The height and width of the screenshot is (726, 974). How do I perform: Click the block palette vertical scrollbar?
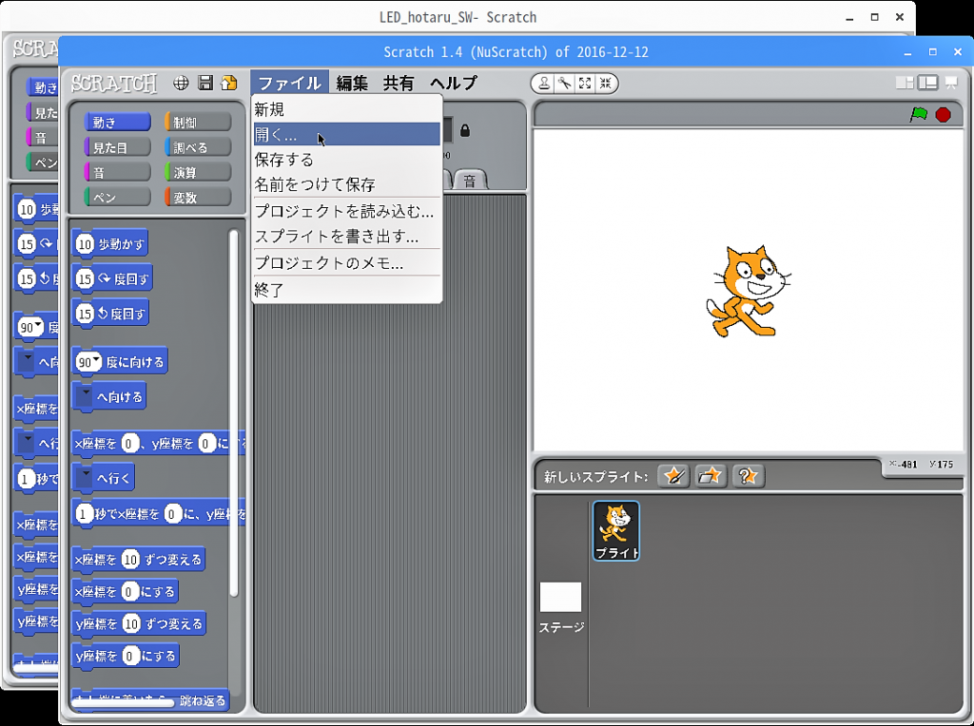click(x=234, y=413)
